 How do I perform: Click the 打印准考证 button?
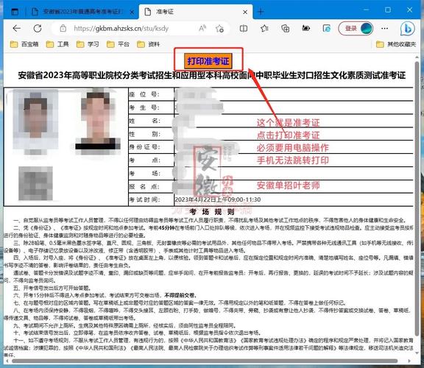click(208, 61)
